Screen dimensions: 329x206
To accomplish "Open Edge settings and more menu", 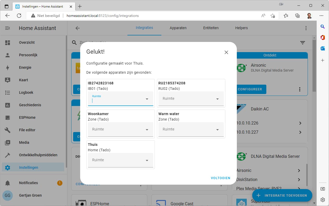I will 321,16.
